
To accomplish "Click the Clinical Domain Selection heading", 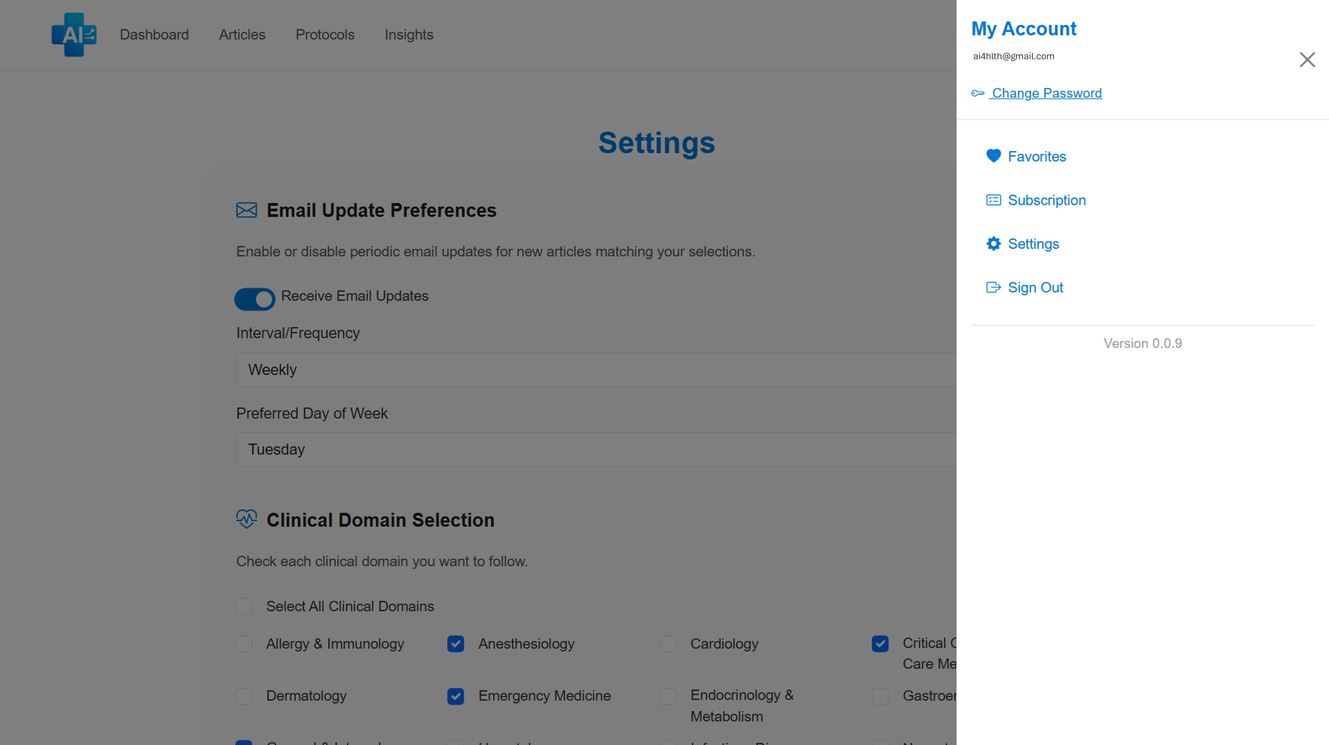I will tap(380, 520).
